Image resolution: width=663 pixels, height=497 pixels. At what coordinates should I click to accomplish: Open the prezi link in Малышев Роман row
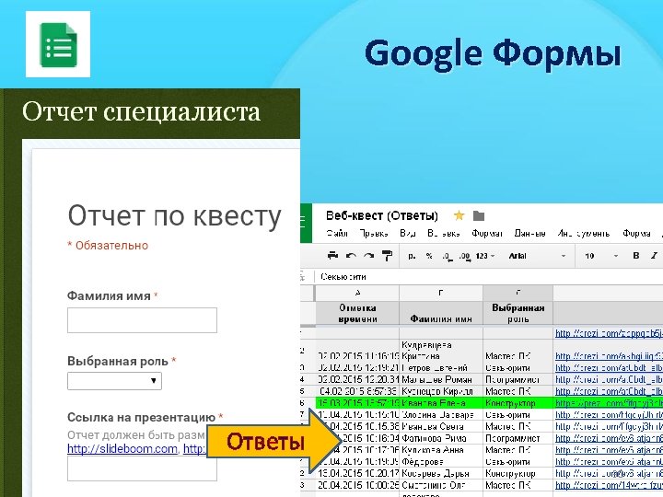609,379
